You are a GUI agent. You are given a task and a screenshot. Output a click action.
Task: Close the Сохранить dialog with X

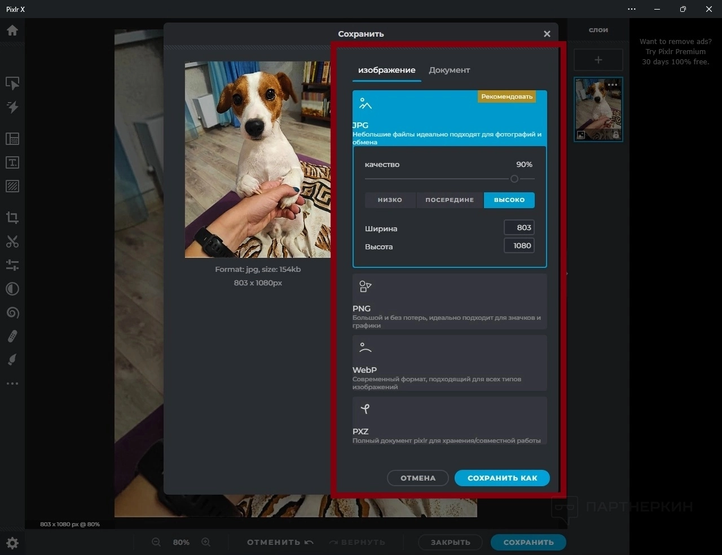click(547, 34)
